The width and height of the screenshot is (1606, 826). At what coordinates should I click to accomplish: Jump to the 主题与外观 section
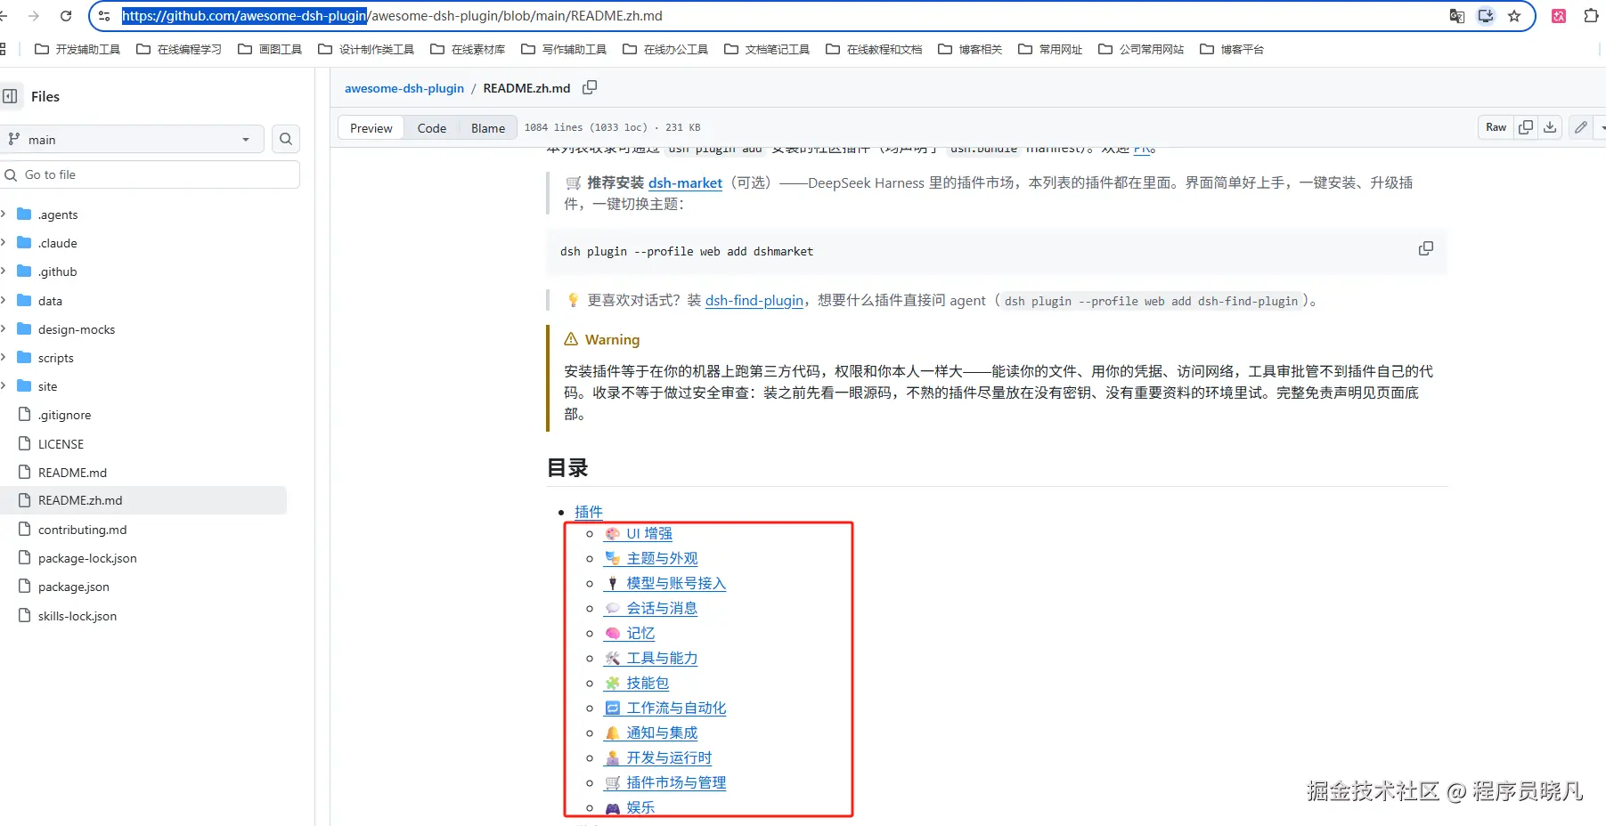click(651, 558)
